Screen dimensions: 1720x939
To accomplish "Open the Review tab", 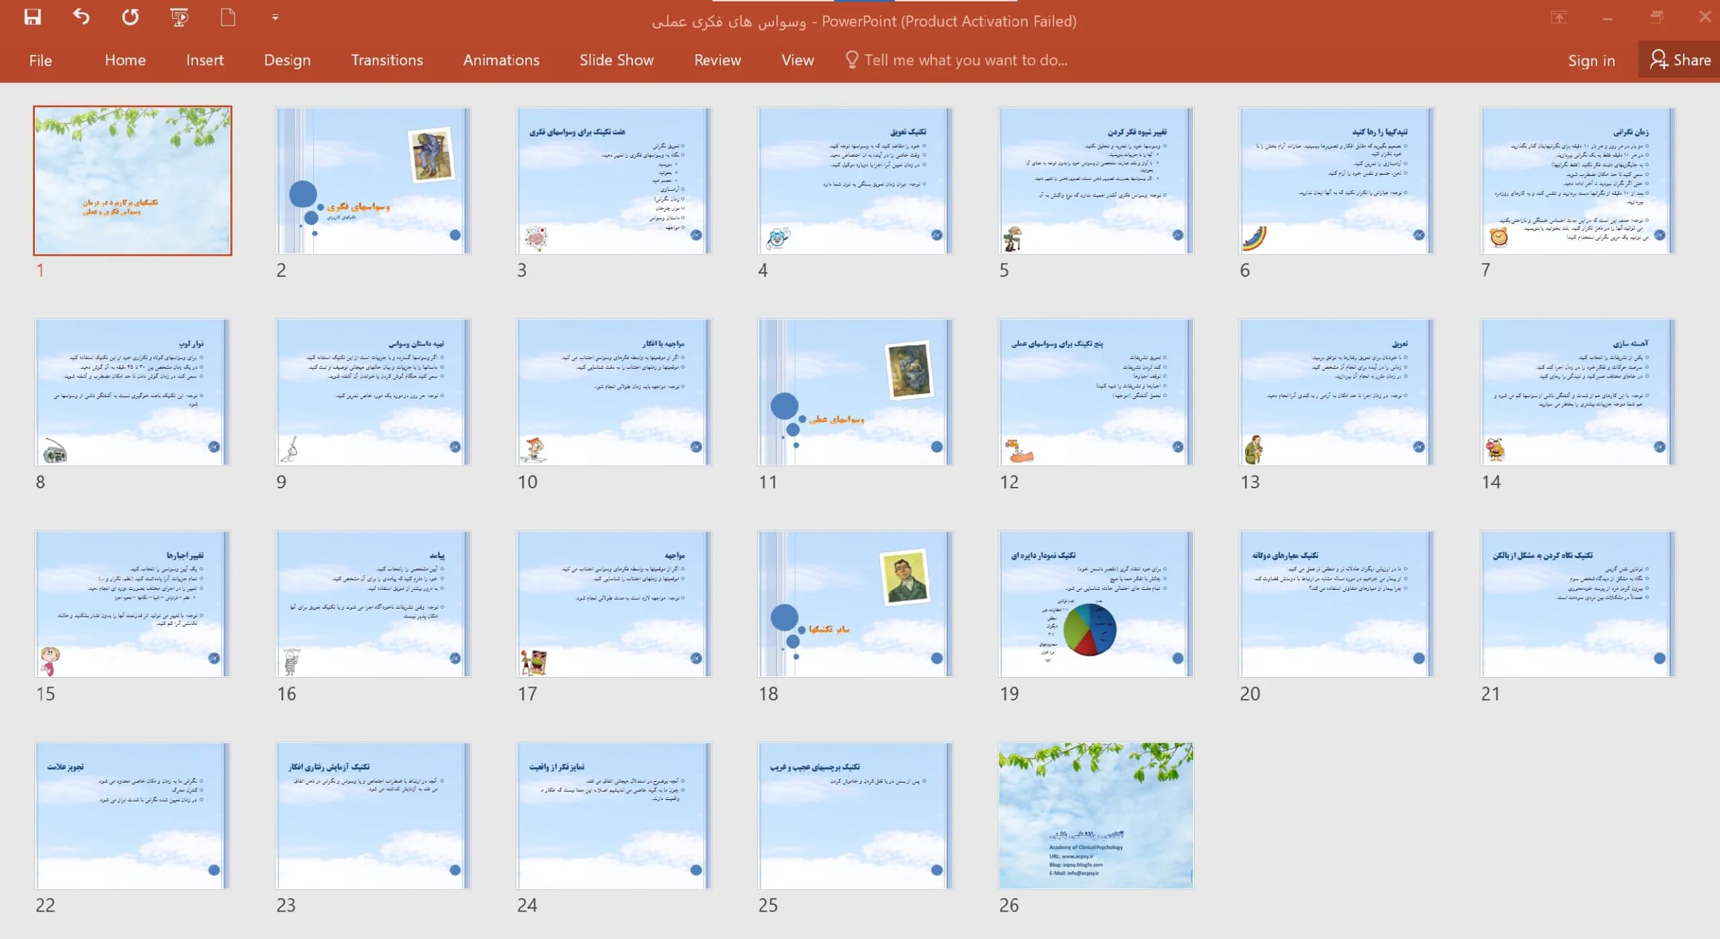I will pyautogui.click(x=718, y=60).
